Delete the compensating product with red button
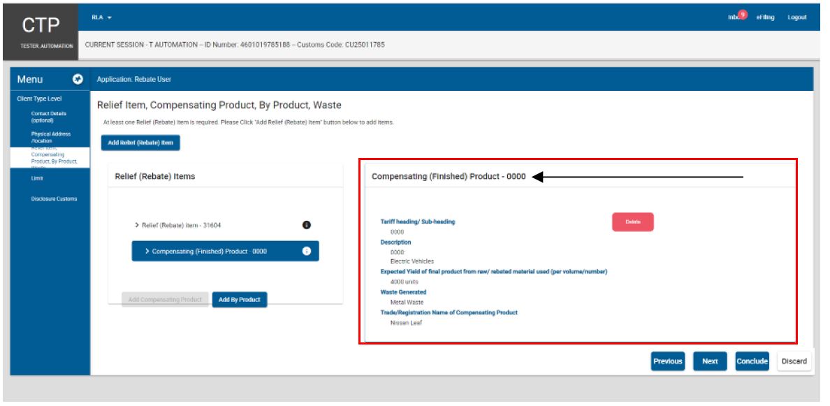This screenshot has width=830, height=406. coord(632,222)
